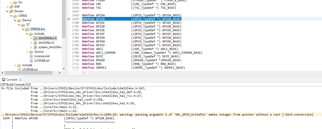Screen dimensions: 322x129
Task: Click the #define DCMI code line
Action: coord(131,56)
